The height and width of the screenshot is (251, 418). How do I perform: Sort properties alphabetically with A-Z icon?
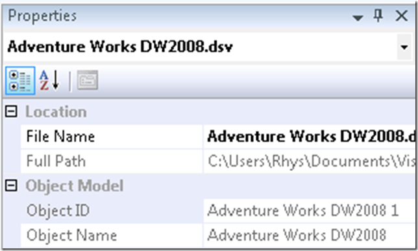click(49, 80)
